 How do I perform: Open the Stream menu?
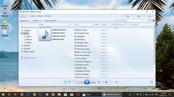(37, 20)
